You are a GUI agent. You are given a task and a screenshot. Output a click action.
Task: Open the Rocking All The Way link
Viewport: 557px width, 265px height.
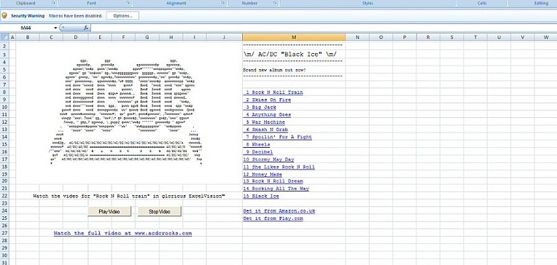[276, 189]
